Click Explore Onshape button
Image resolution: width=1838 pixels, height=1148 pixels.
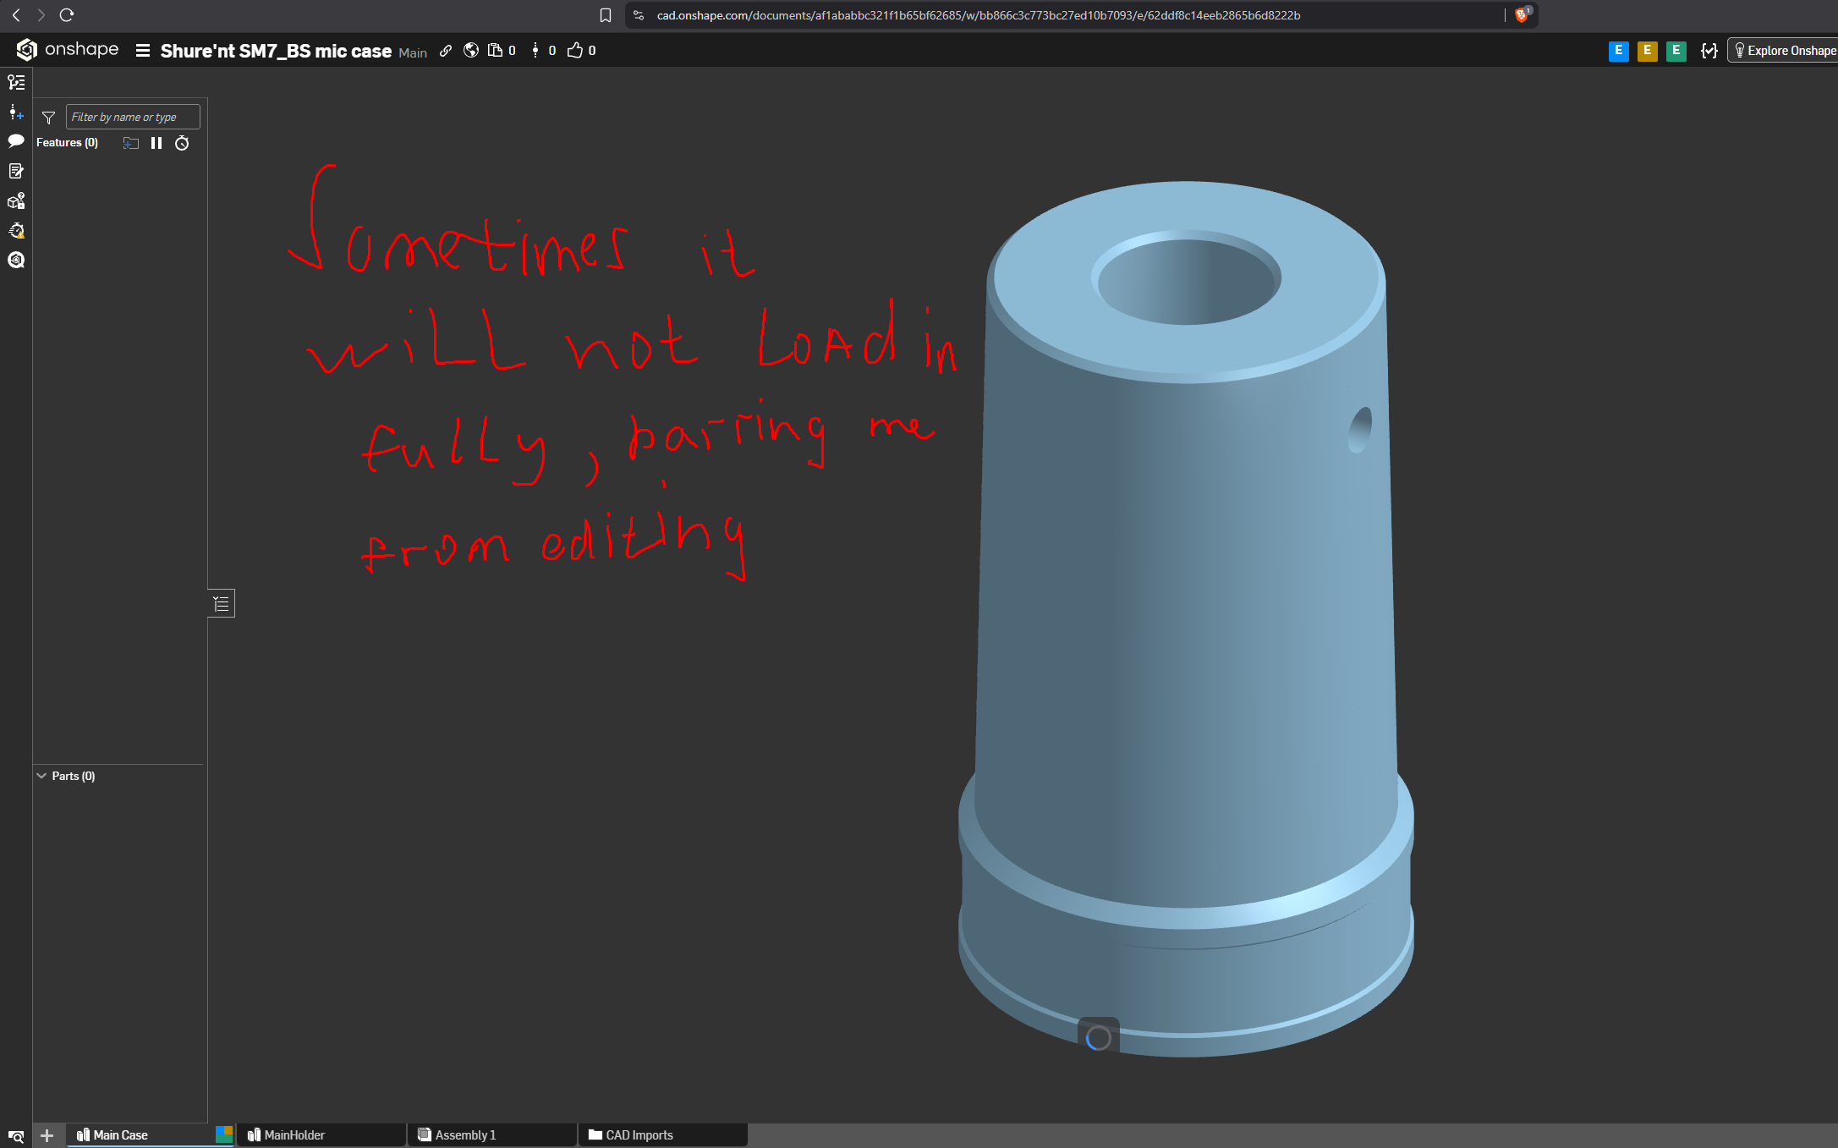coord(1784,51)
